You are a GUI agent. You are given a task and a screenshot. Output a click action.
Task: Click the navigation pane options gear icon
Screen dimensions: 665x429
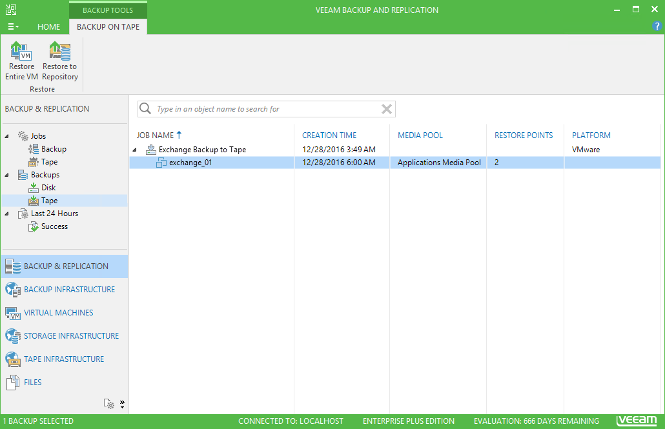pyautogui.click(x=109, y=404)
